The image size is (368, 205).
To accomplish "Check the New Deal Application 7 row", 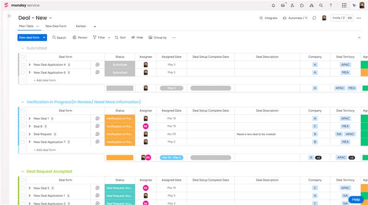I will point(23,142).
